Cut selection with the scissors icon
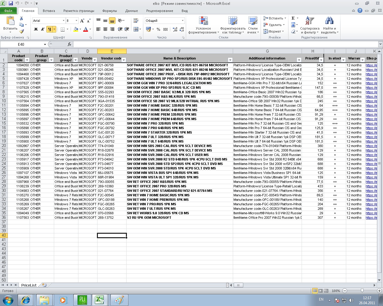The image size is (383, 306). point(21,19)
